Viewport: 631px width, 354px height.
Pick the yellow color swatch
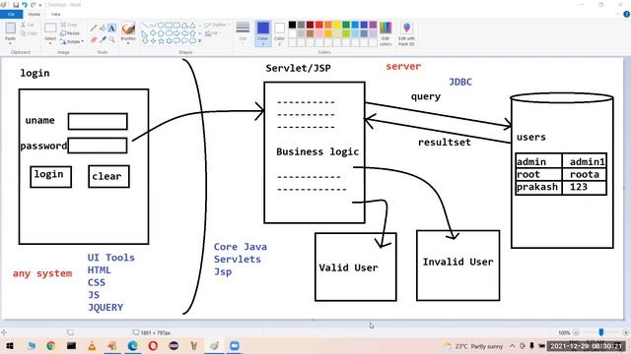pos(337,25)
